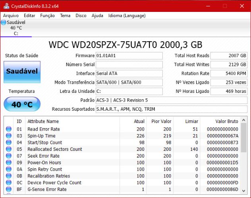The width and height of the screenshot is (251, 198).
Task: Select the Read Error Rate attribute name
Action: pyautogui.click(x=44, y=129)
